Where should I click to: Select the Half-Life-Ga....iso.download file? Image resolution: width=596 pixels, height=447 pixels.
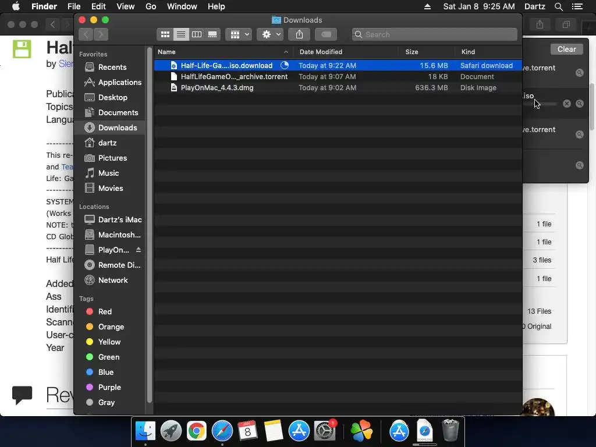(x=338, y=65)
